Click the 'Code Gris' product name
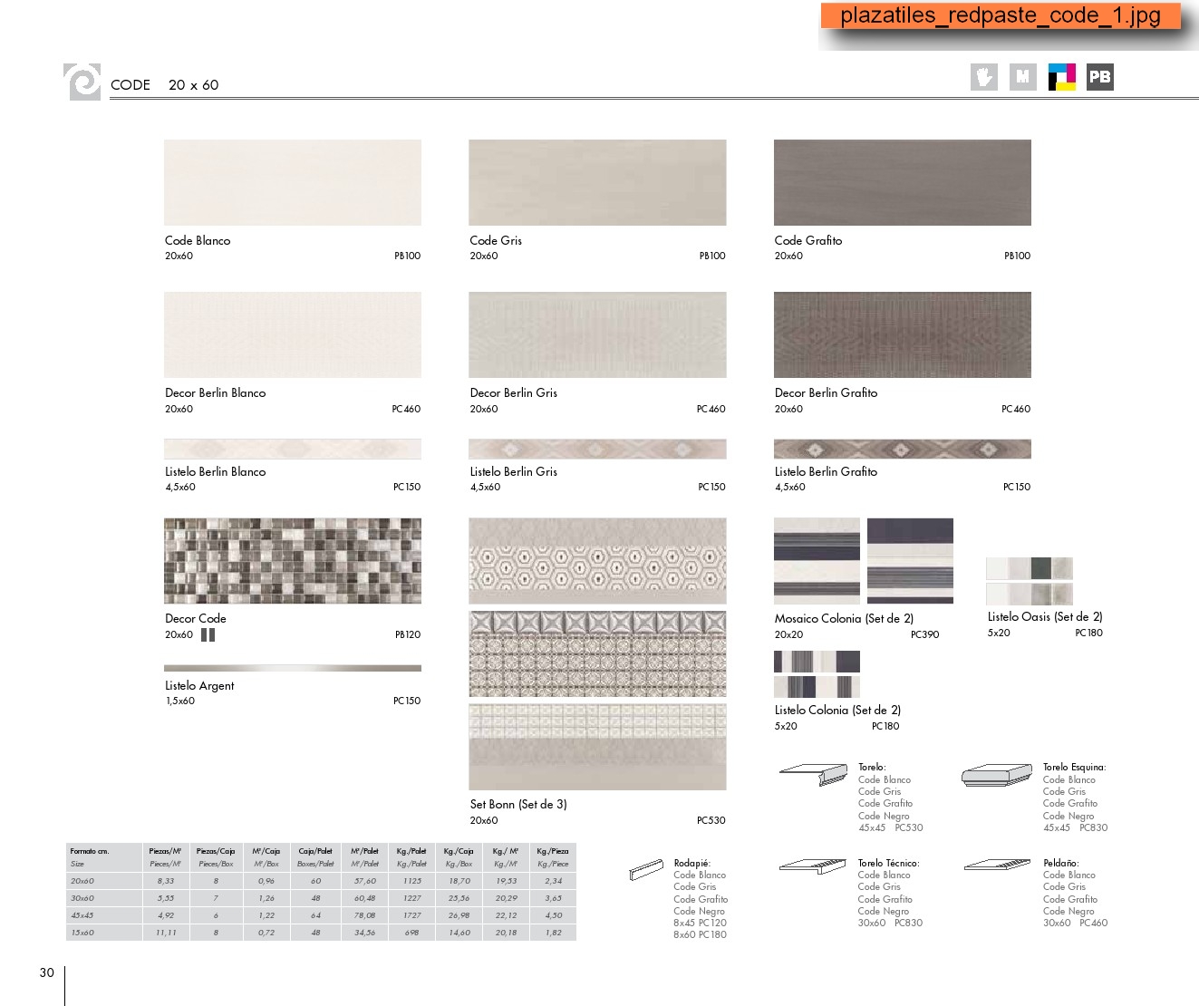Image resolution: width=1199 pixels, height=1006 pixels. (496, 240)
